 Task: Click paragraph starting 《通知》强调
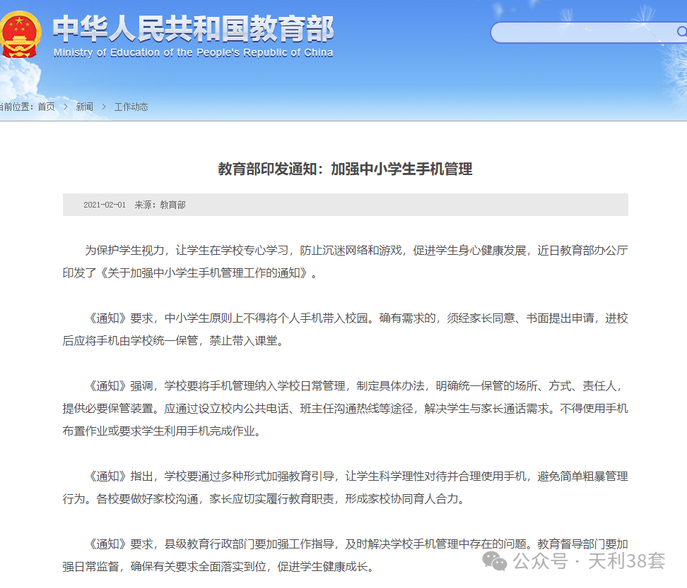tap(345, 409)
